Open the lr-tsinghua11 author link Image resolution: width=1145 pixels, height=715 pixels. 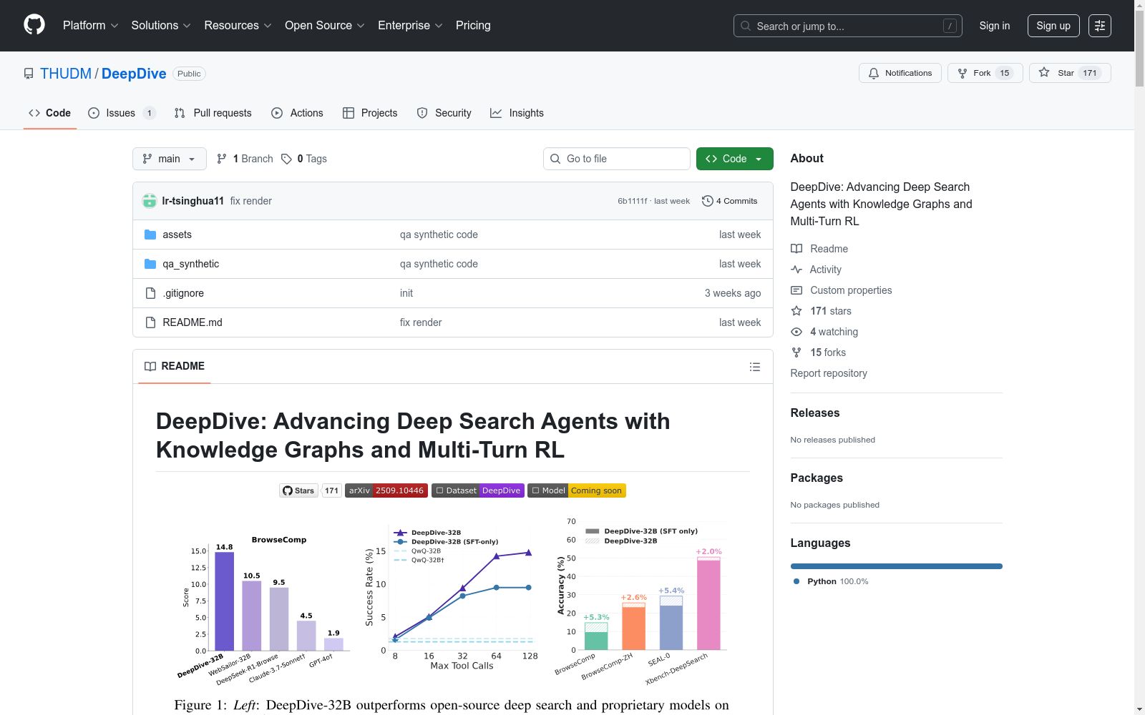(193, 201)
